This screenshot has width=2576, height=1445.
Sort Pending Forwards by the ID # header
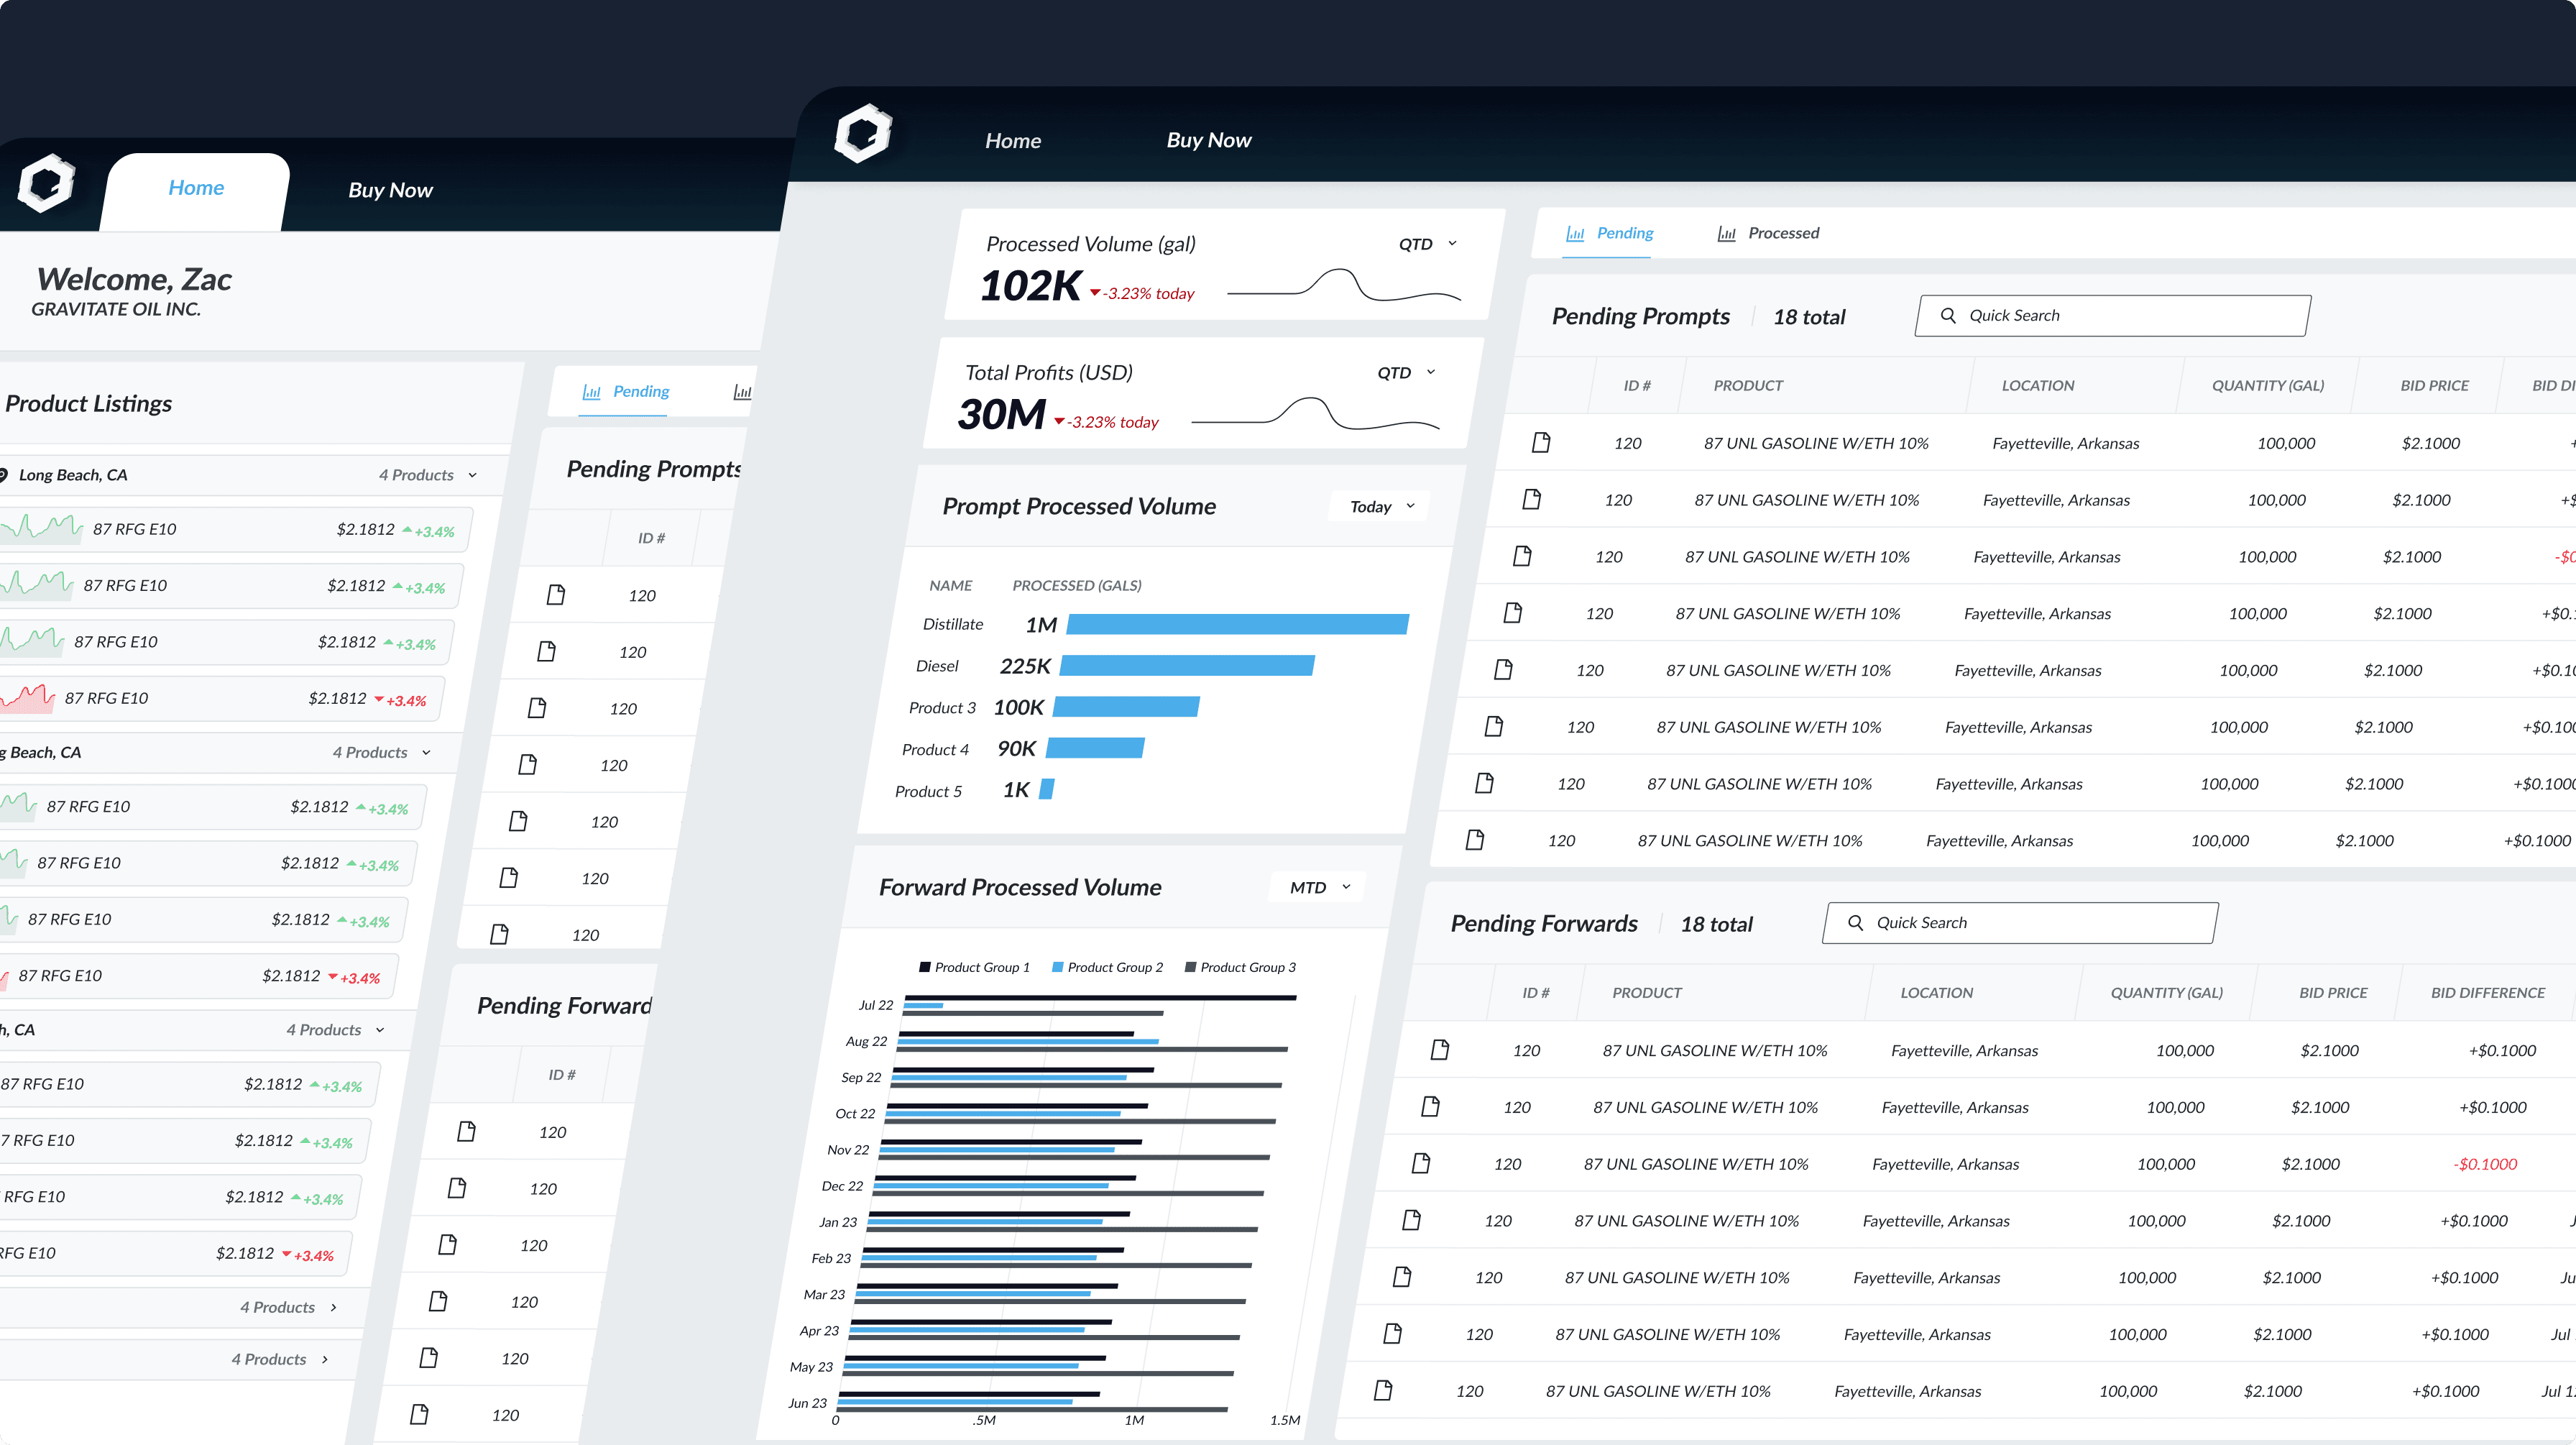(1536, 993)
